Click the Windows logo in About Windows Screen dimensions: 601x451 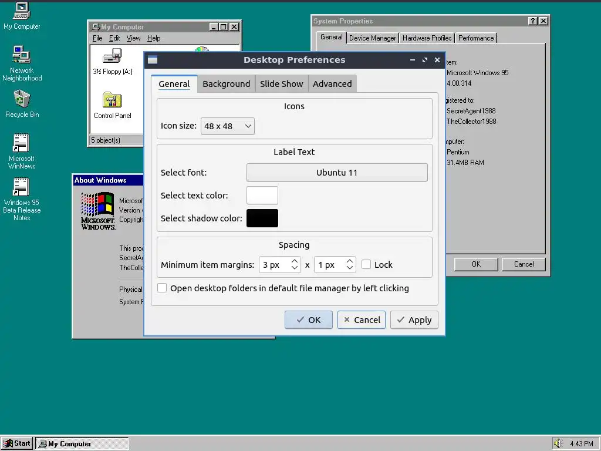(98, 211)
